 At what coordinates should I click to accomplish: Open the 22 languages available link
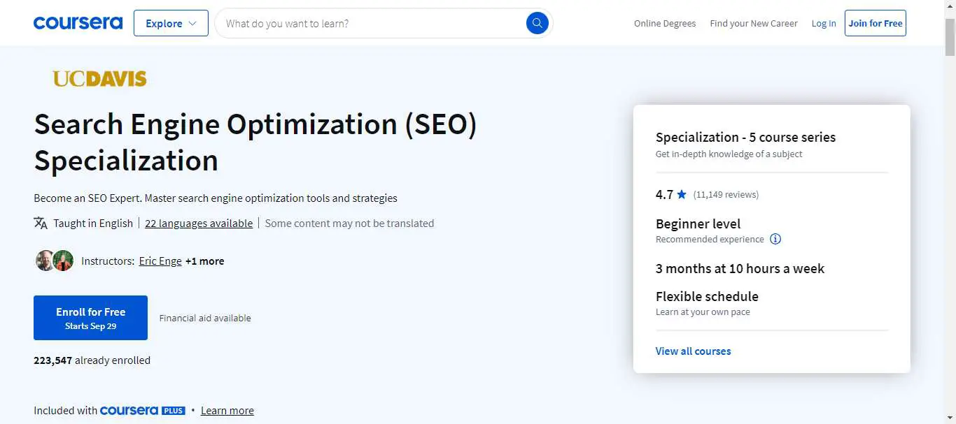point(199,223)
